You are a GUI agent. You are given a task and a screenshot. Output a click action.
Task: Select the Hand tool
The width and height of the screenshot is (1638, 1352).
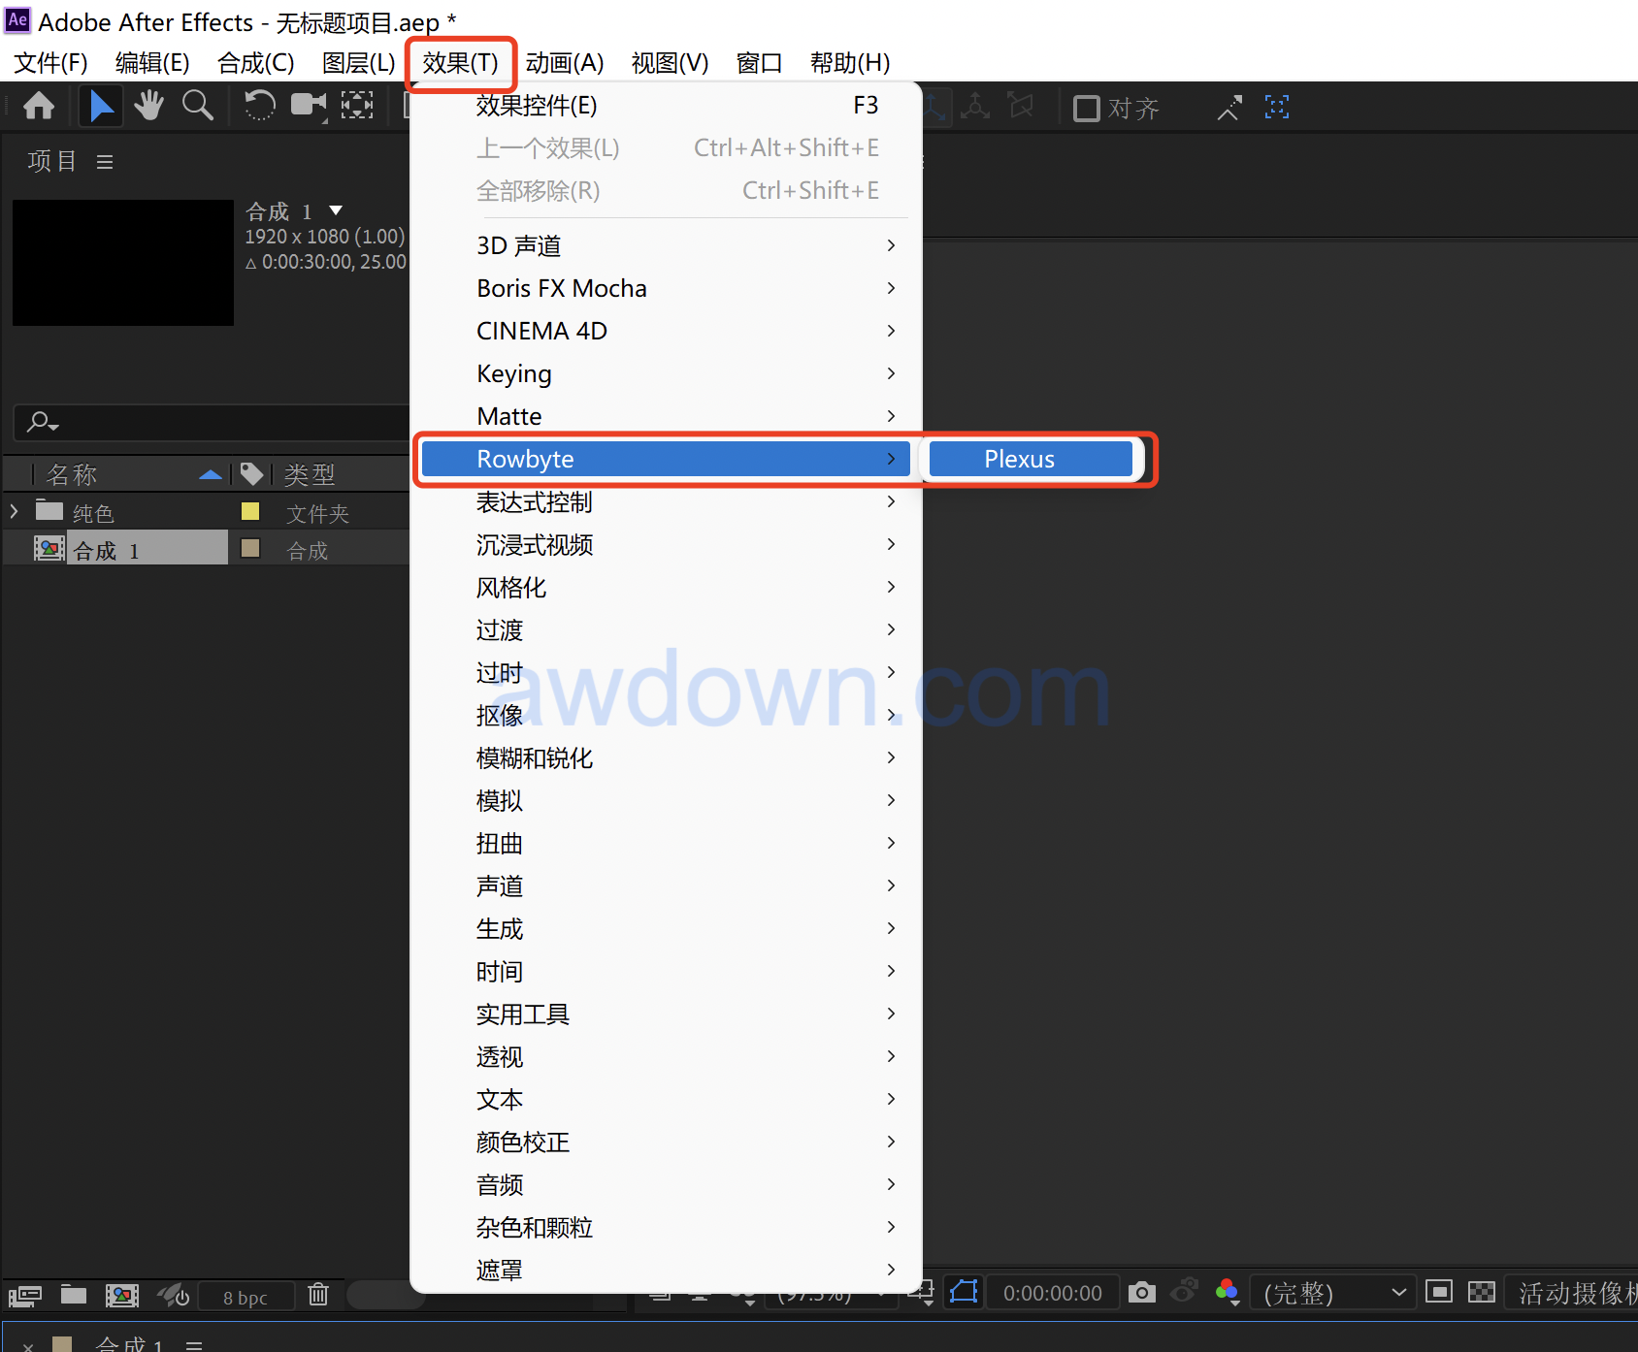148,106
